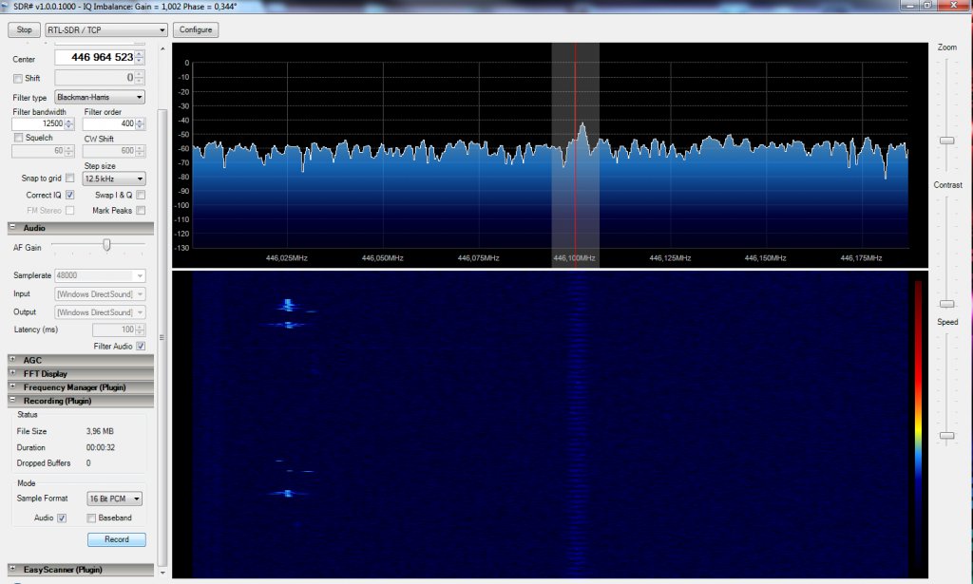
Task: Click the Stop button
Action: tap(25, 30)
